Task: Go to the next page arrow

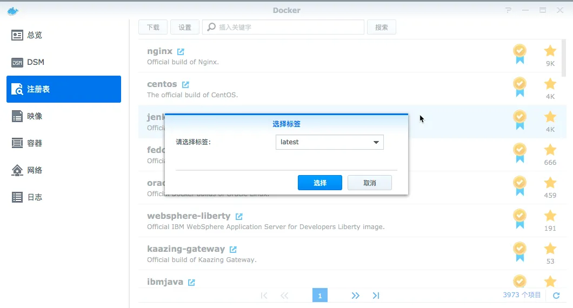Action: [355, 296]
